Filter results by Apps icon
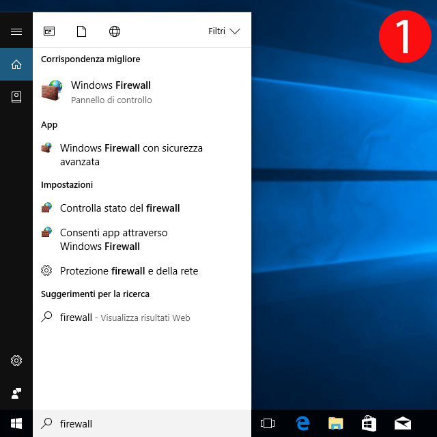Viewport: 437px width, 437px height. [49, 31]
